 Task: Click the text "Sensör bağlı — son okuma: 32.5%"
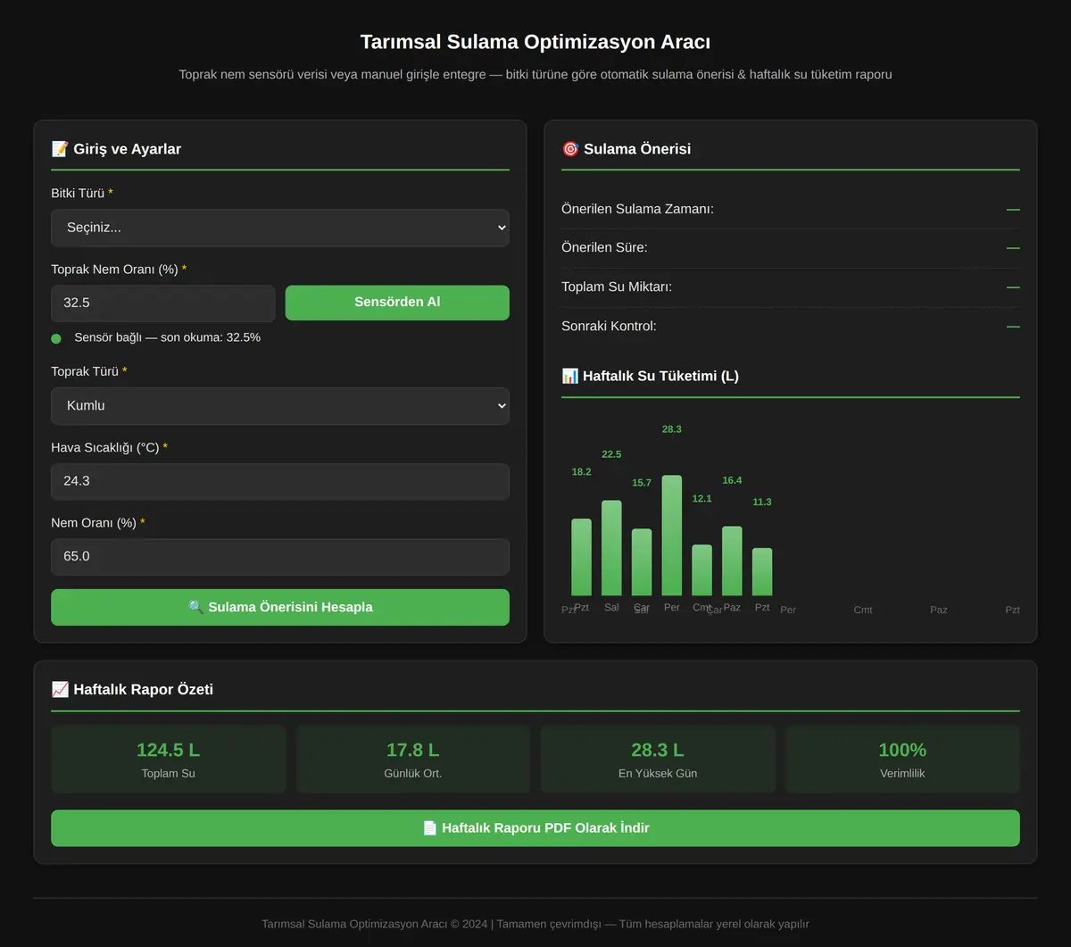coord(168,337)
